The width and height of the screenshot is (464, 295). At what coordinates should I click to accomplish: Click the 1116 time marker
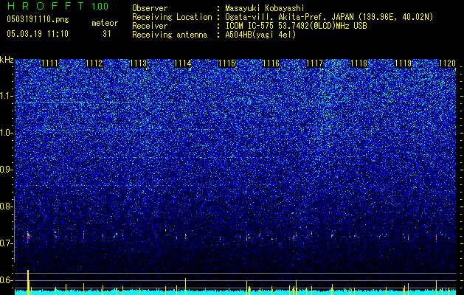tap(271, 63)
